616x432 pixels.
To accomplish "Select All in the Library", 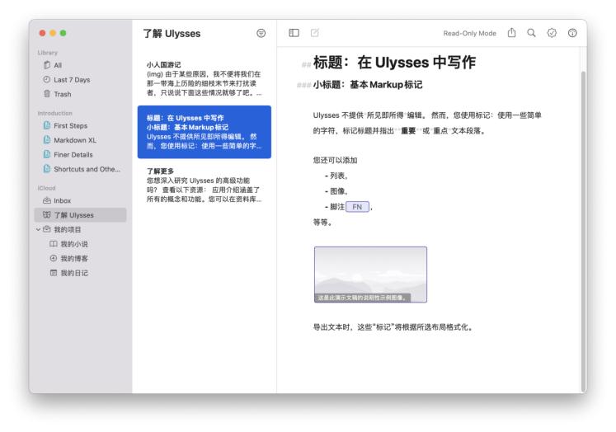I will [x=81, y=65].
